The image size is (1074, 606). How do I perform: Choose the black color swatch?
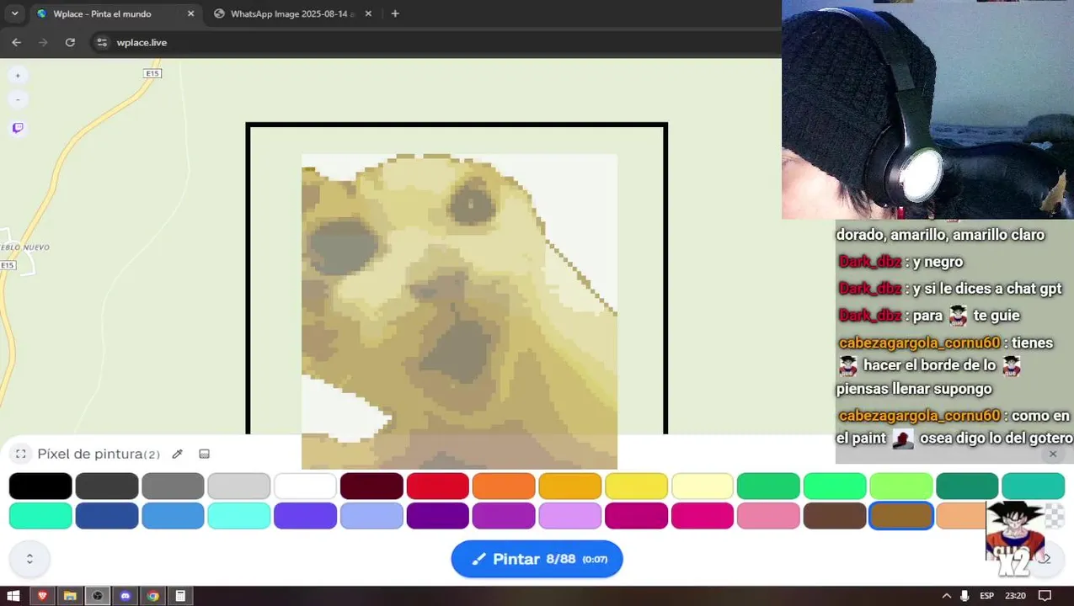[40, 486]
